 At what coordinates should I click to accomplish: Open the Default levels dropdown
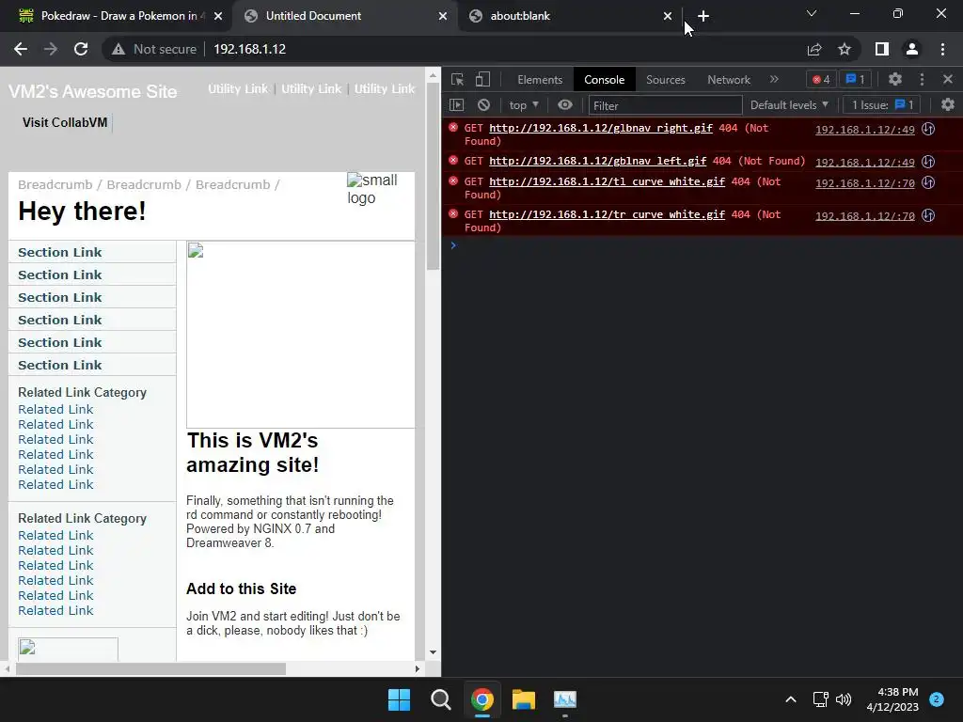point(789,105)
